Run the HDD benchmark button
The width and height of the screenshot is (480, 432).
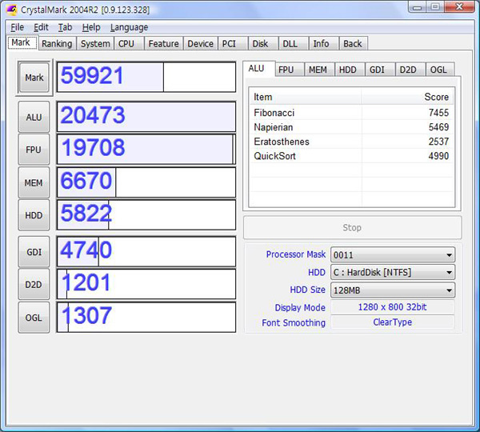click(x=34, y=215)
